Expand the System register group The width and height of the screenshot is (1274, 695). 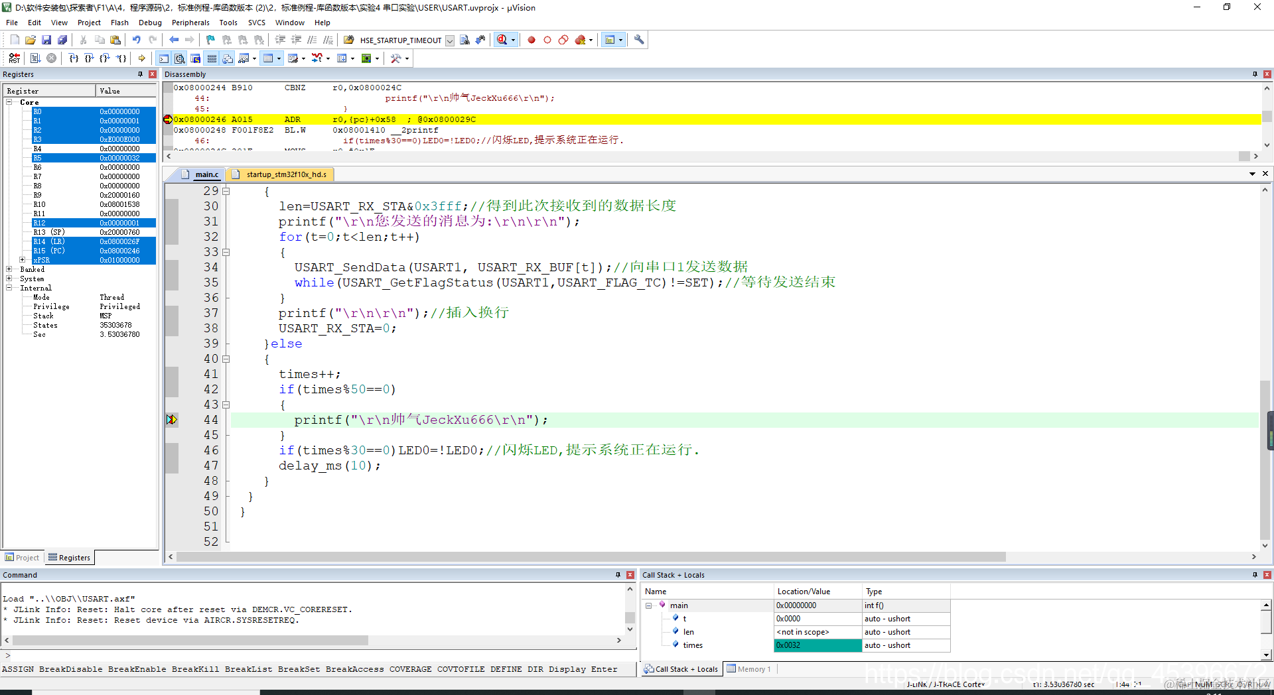pyautogui.click(x=9, y=279)
